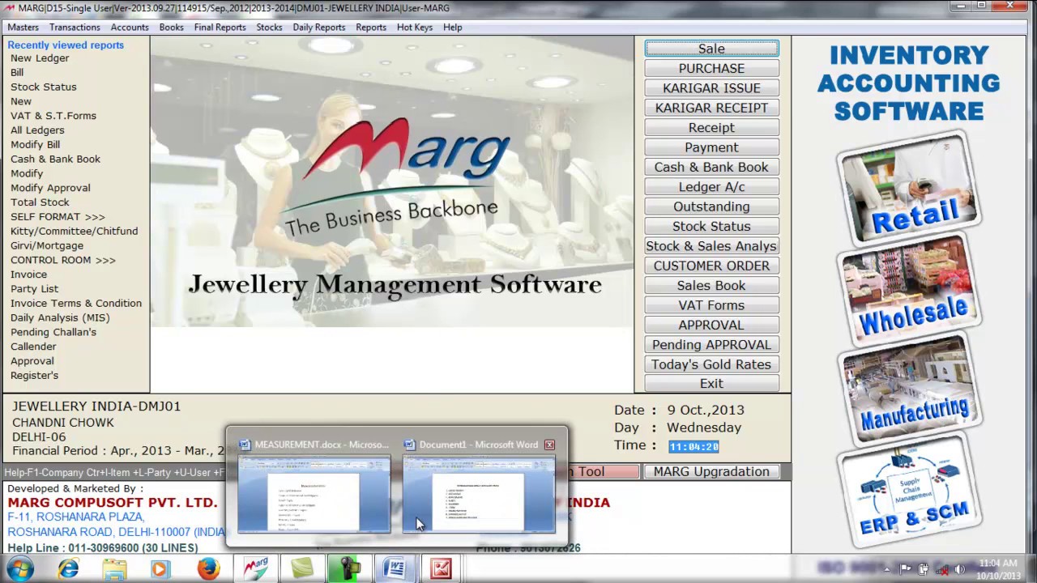Click the Stock Status button
This screenshot has height=583, width=1037.
tap(711, 227)
